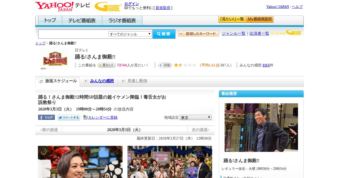Open the 登録したキーワード dropdown
The image size is (339, 178).
[199, 34]
